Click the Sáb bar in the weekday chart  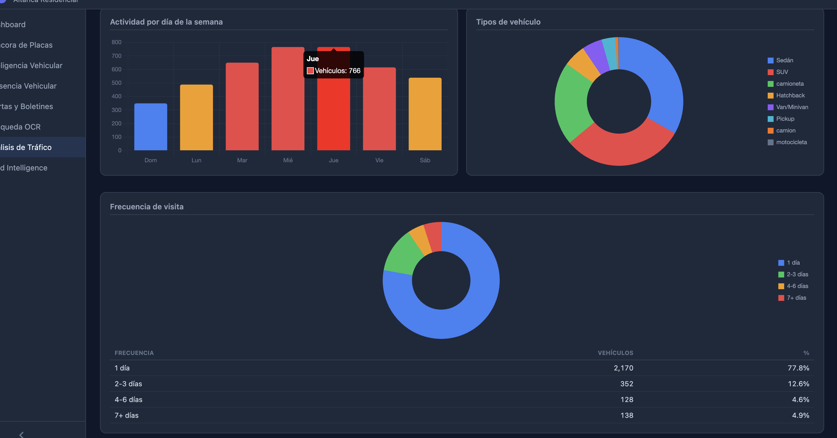[x=425, y=114]
